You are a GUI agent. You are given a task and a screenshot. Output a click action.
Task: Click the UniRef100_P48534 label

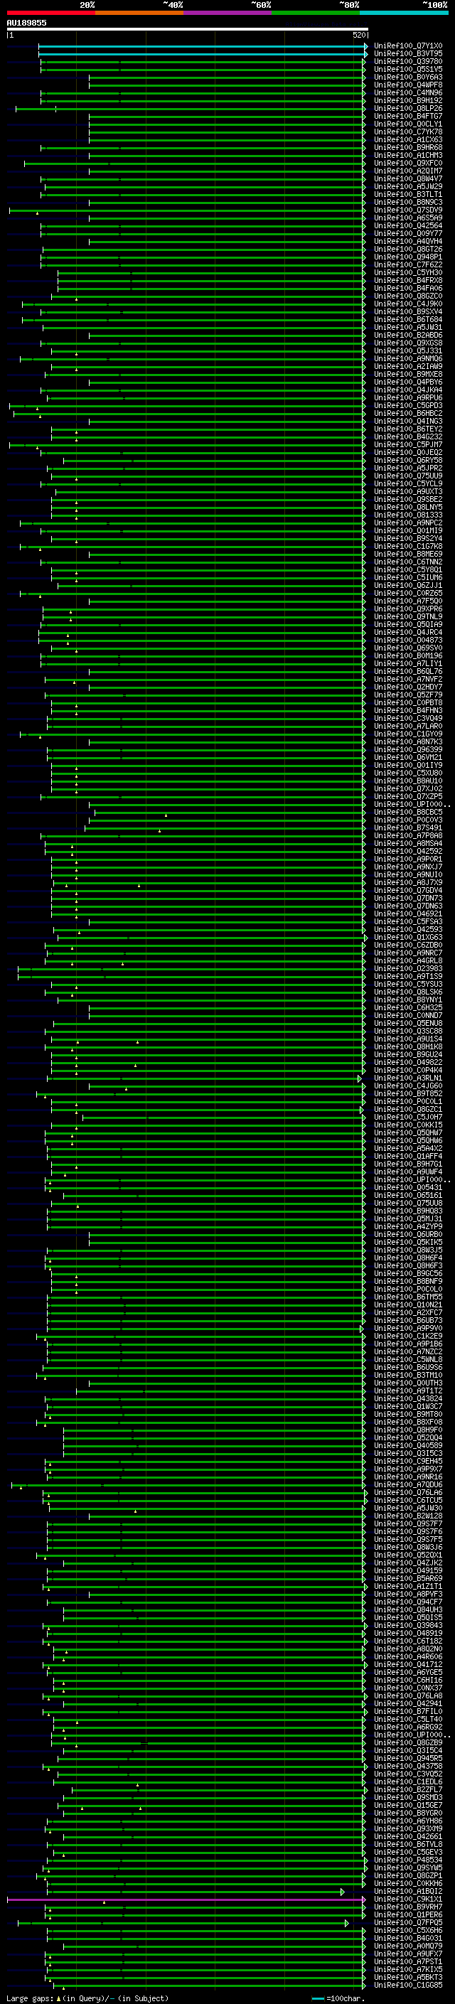tap(408, 1860)
